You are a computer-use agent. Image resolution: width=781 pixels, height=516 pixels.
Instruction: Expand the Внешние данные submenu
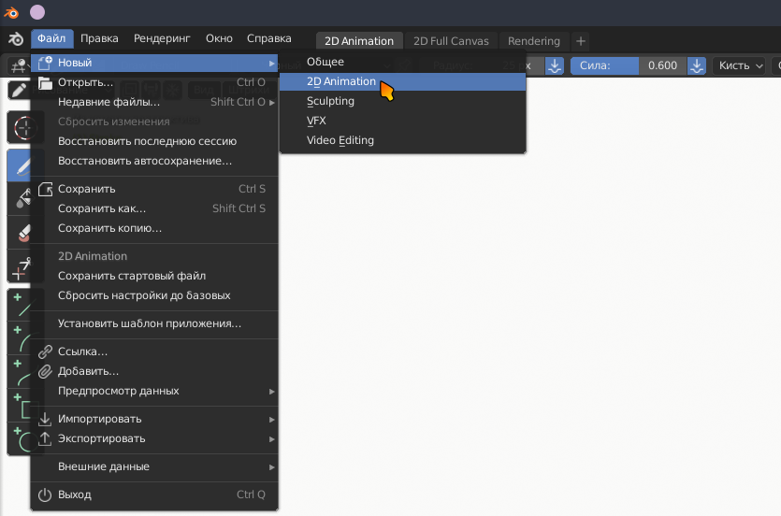(x=154, y=466)
